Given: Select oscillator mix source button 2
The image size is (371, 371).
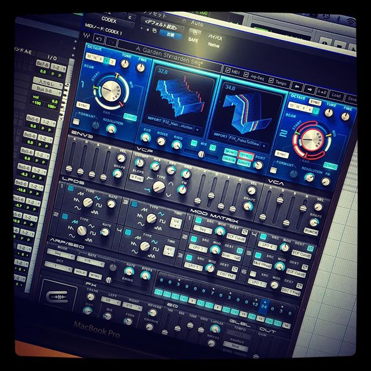Looking at the screenshot, I should click(213, 147).
